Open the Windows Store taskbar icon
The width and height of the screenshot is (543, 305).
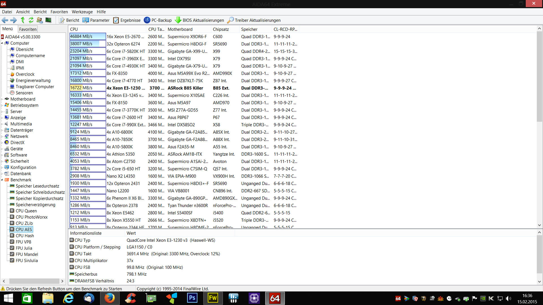[x=27, y=298]
